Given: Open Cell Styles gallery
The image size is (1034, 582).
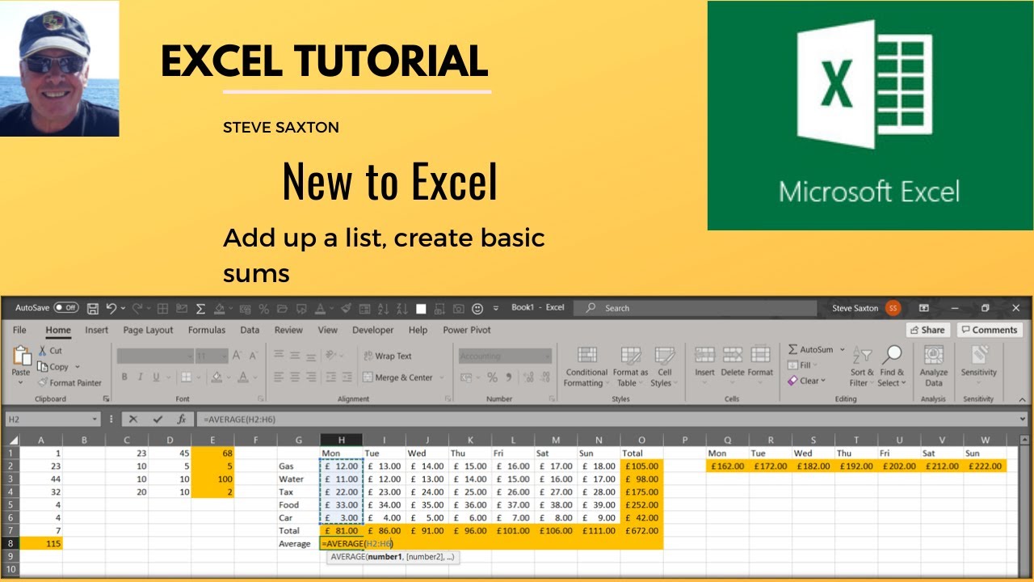Looking at the screenshot, I should tap(664, 367).
